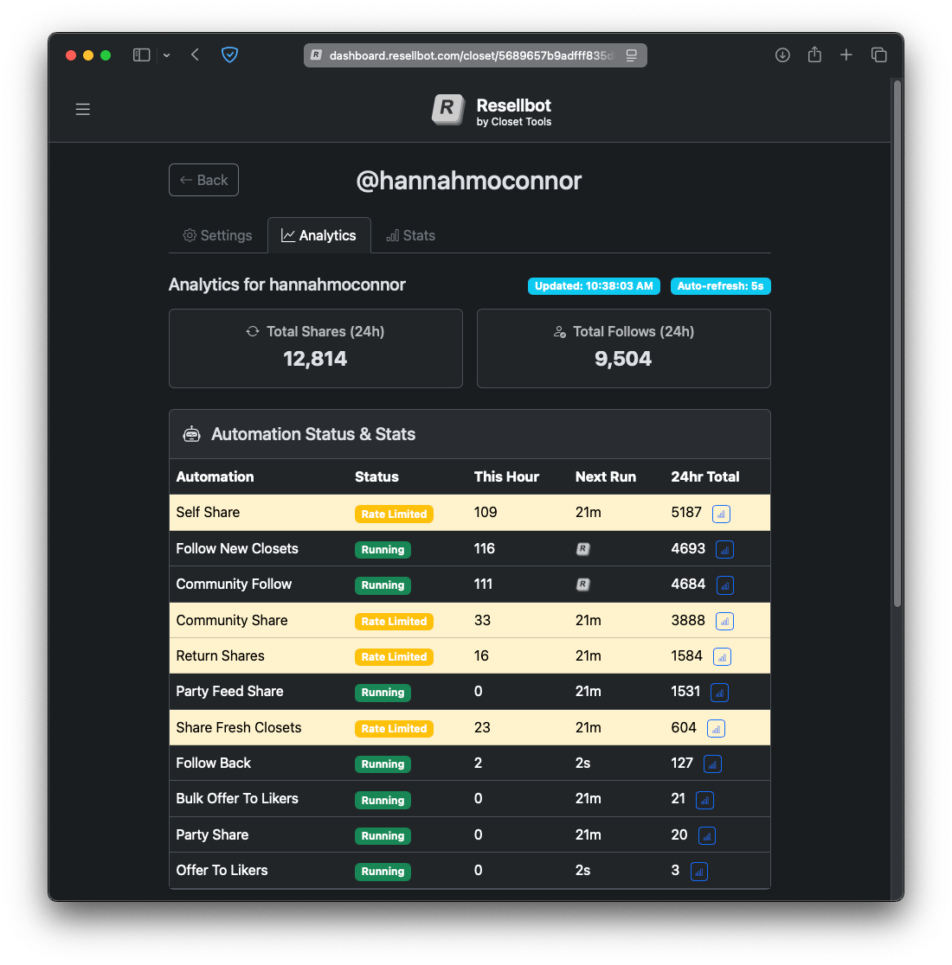
Task: Click Rate Limited badge for Self Share
Action: (394, 514)
